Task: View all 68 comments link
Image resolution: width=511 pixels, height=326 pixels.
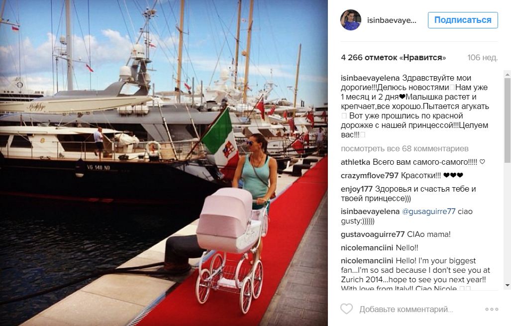Action: (x=405, y=149)
